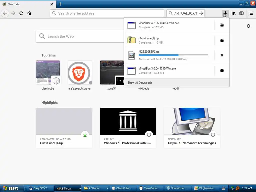Screen dimensions: 256x192
Task: Go back using the back arrow
Action: click(x=5, y=13)
